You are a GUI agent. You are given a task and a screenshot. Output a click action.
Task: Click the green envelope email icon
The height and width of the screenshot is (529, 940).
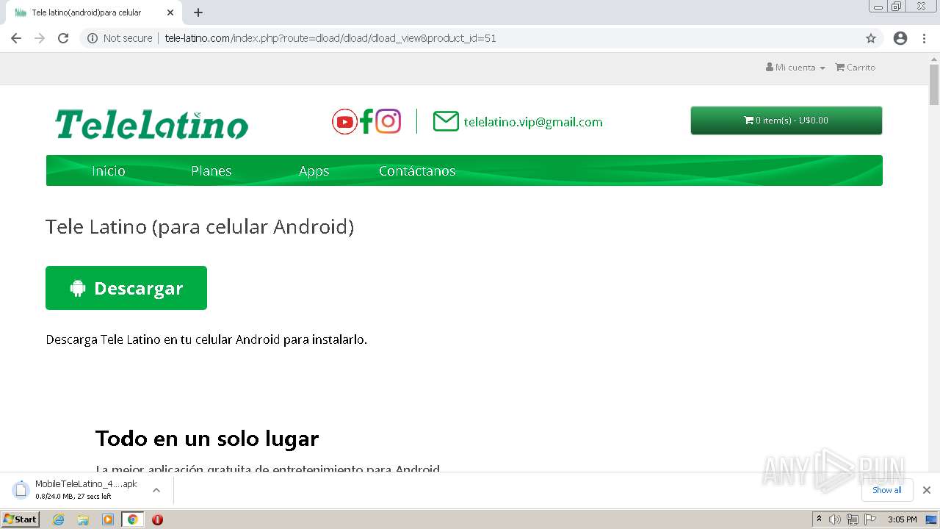pyautogui.click(x=446, y=122)
